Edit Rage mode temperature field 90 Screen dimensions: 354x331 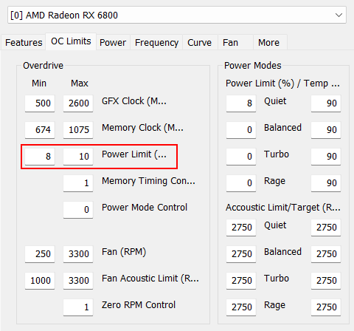(326, 183)
